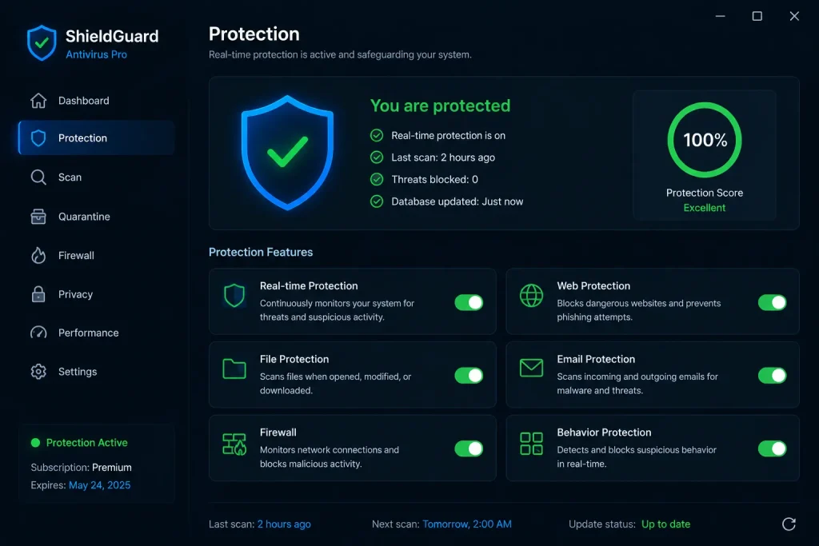The image size is (819, 546).
Task: Click the Real-time Protection card title
Action: pyautogui.click(x=309, y=286)
